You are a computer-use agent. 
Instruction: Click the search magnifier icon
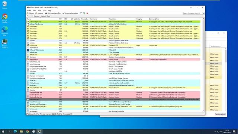click(204, 13)
